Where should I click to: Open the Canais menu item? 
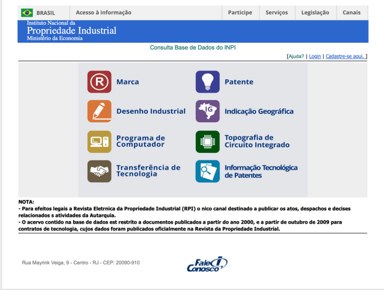point(352,13)
